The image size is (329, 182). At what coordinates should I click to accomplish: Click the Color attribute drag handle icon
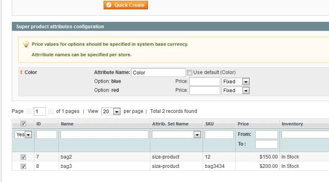21,72
